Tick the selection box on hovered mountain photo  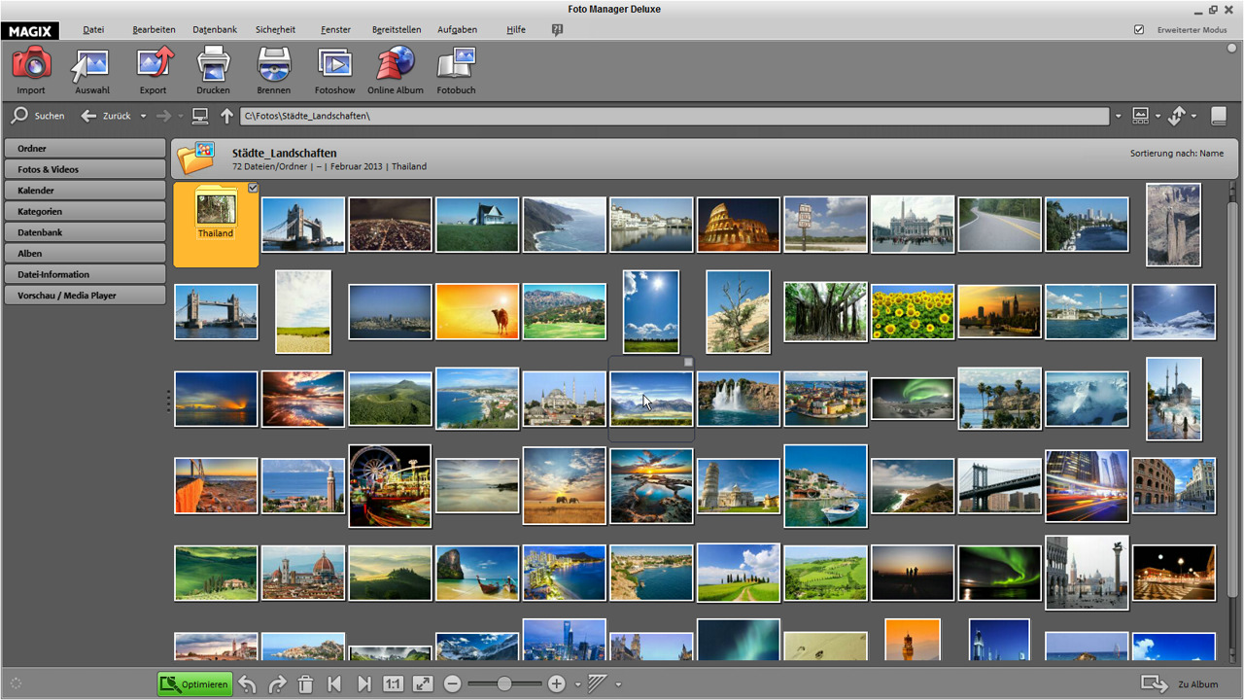click(688, 363)
